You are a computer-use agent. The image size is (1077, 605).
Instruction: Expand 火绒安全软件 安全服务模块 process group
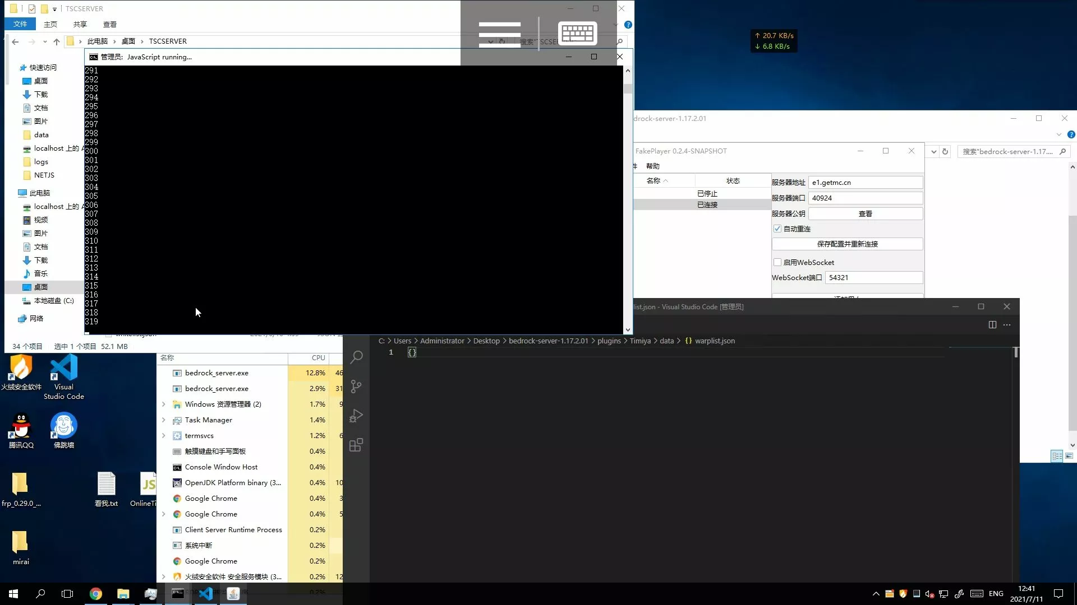tap(164, 576)
